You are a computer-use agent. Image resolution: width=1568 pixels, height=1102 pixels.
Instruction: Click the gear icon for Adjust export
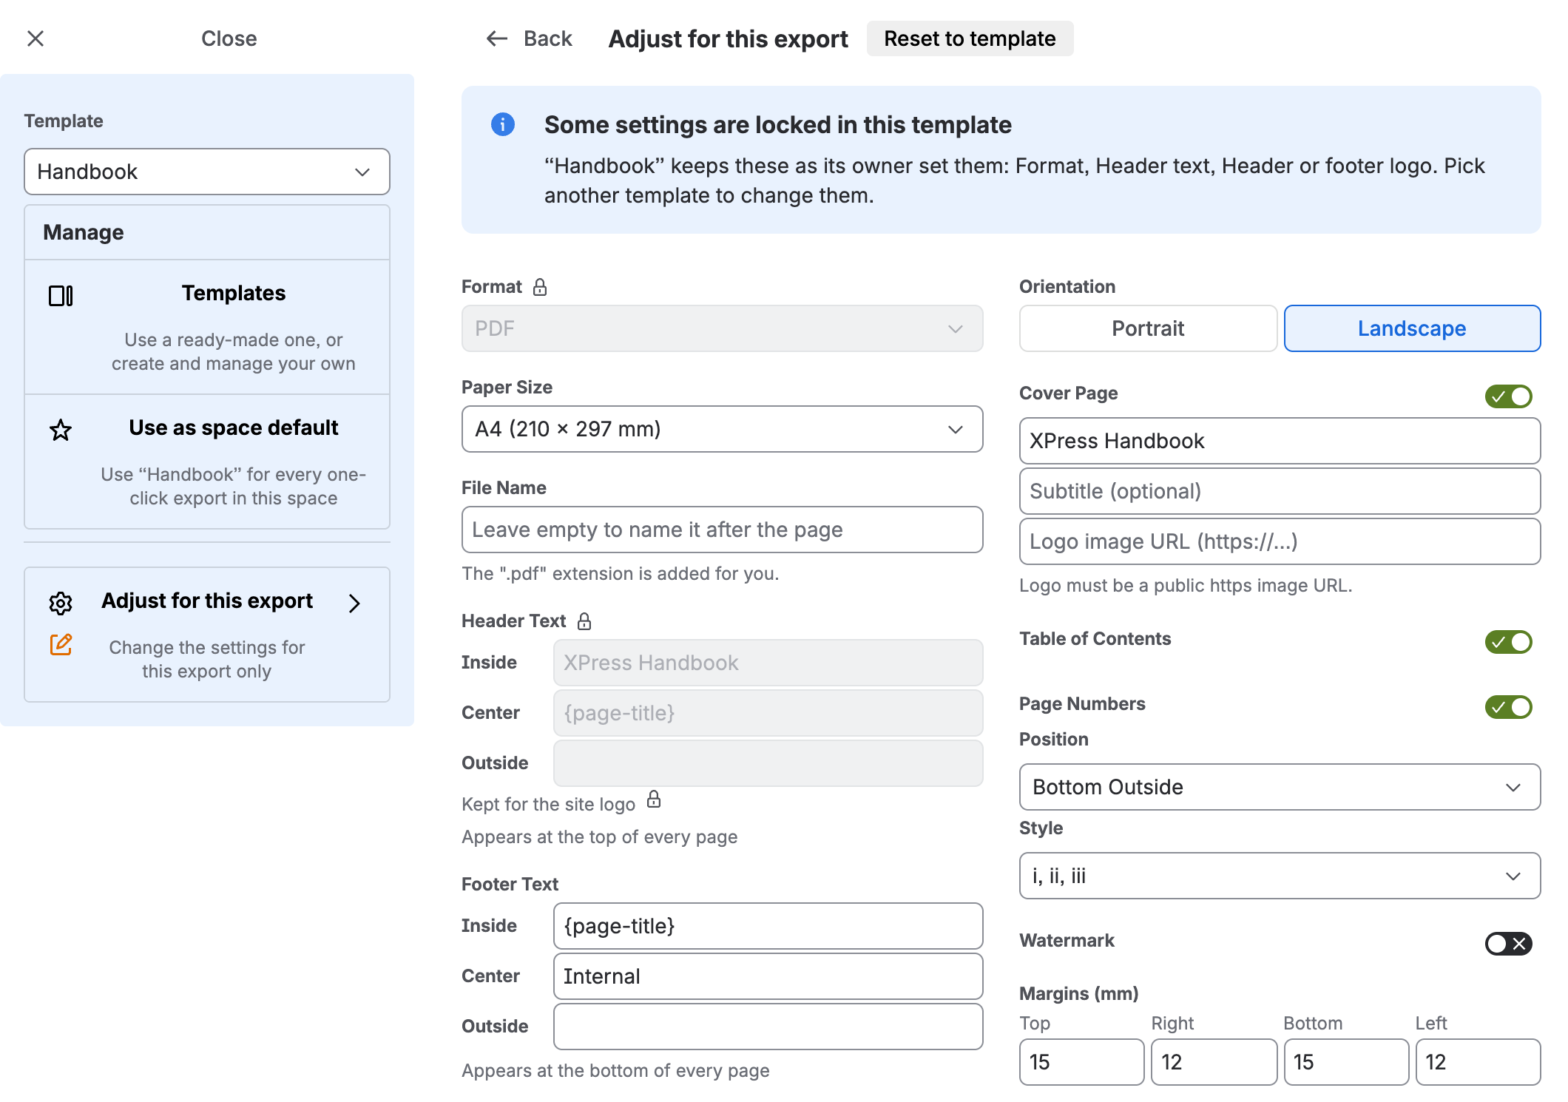pyautogui.click(x=61, y=604)
